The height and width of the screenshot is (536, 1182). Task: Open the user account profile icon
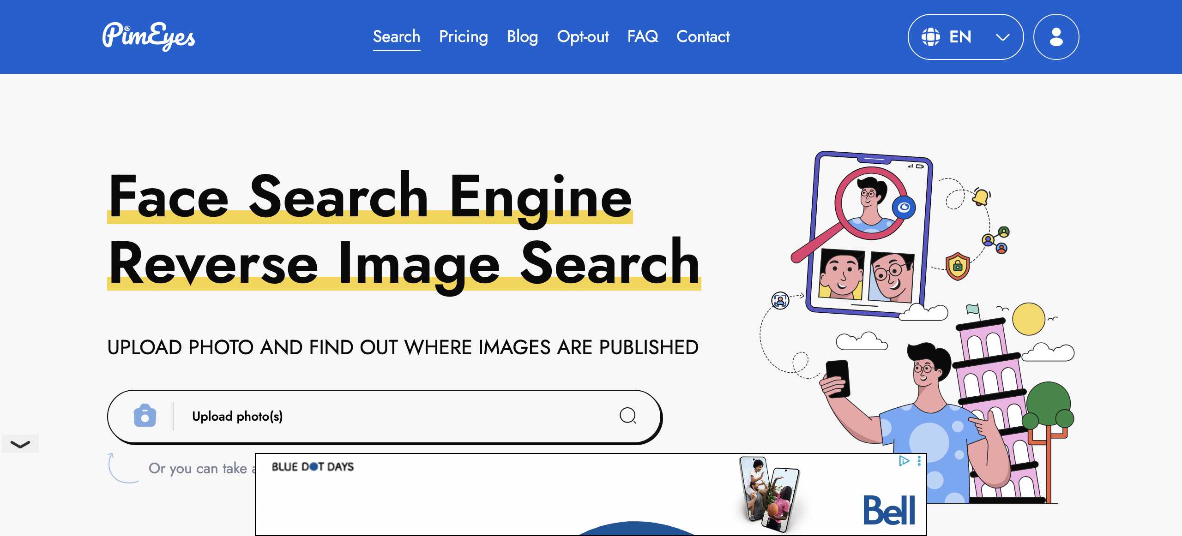1055,37
